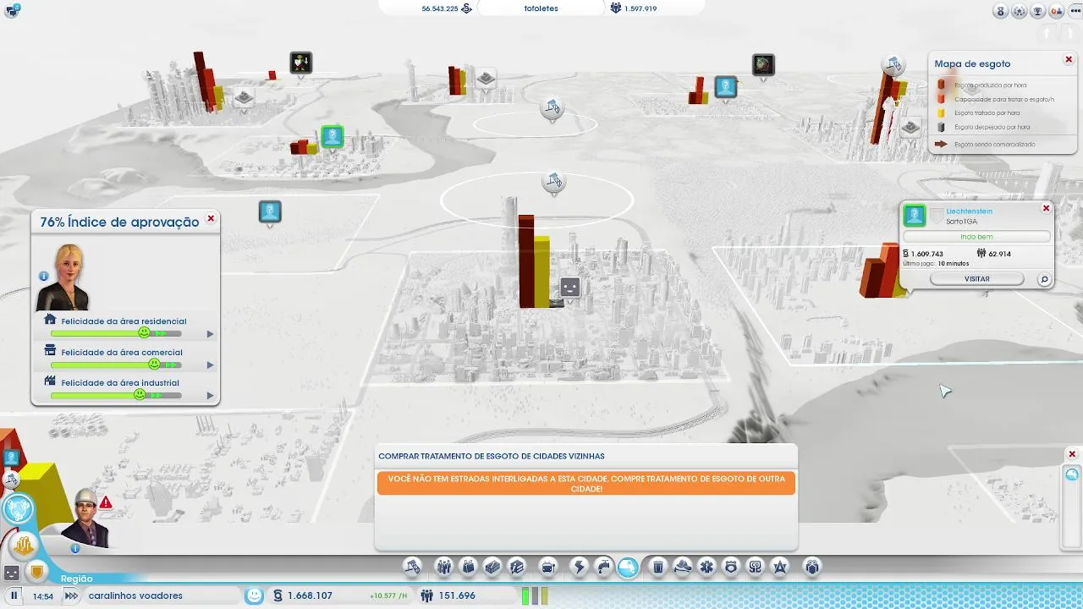Viewport: 1083px width, 609px height.
Task: Click the residential happiness slider bar
Action: pyautogui.click(x=116, y=333)
